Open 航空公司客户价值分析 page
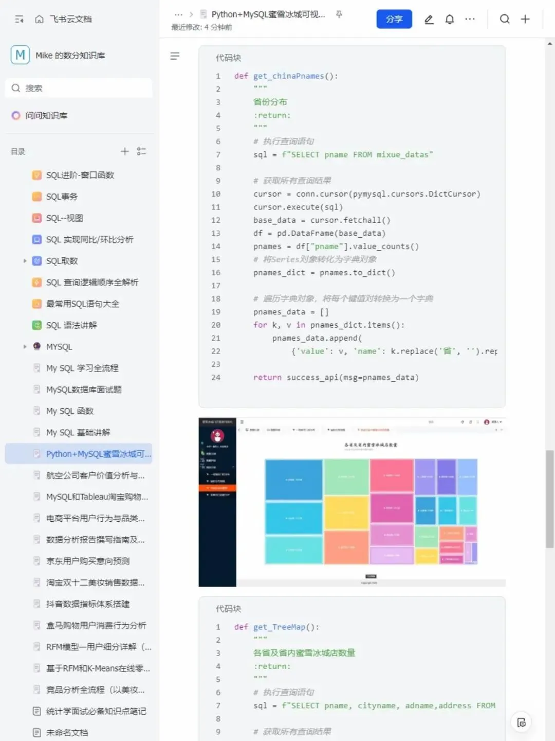Viewport: 555px width, 741px height. 96,475
